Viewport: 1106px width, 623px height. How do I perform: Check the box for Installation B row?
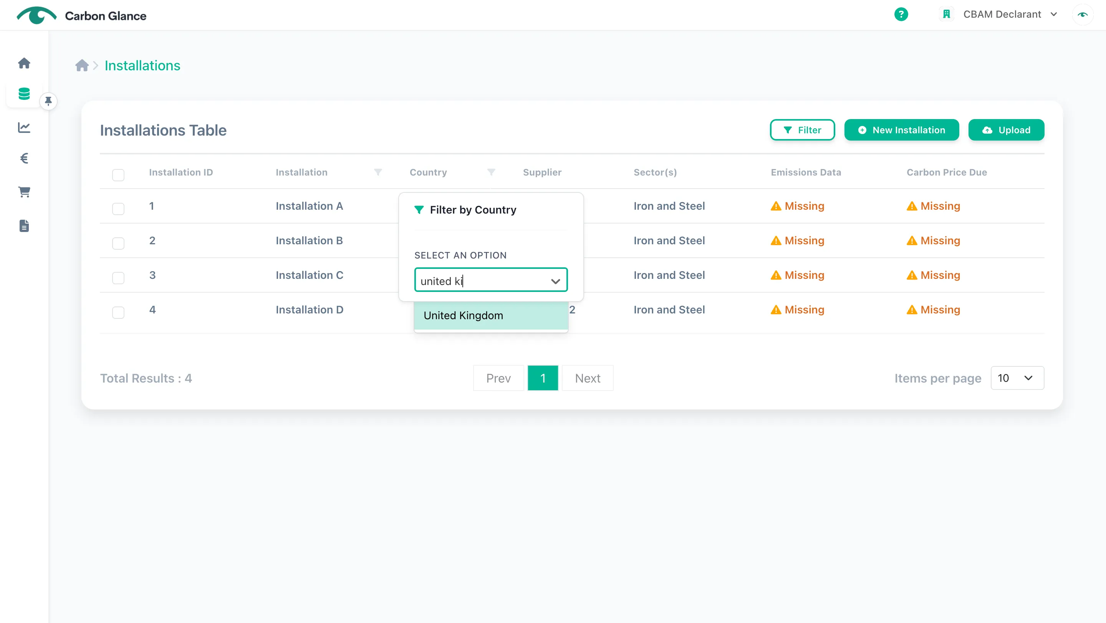click(118, 244)
